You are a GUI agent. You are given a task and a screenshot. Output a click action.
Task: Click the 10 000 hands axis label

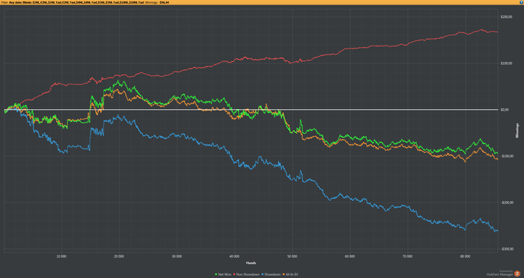(61, 256)
